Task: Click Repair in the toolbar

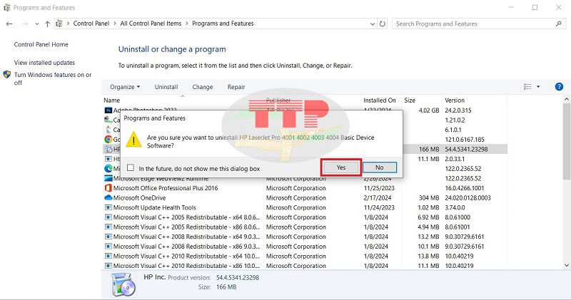Action: [236, 87]
